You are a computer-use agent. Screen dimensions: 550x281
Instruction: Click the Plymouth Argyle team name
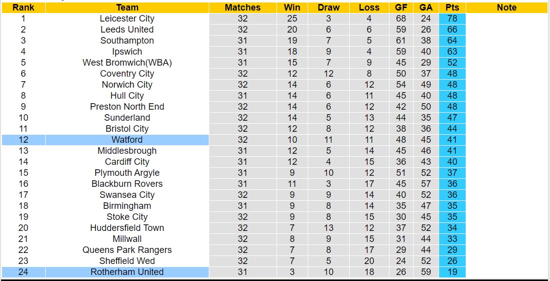click(127, 173)
